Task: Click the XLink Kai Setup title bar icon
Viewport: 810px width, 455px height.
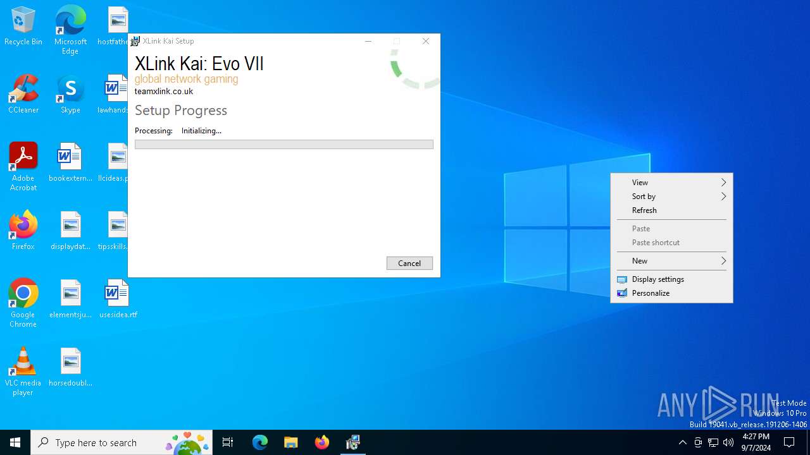Action: point(135,41)
